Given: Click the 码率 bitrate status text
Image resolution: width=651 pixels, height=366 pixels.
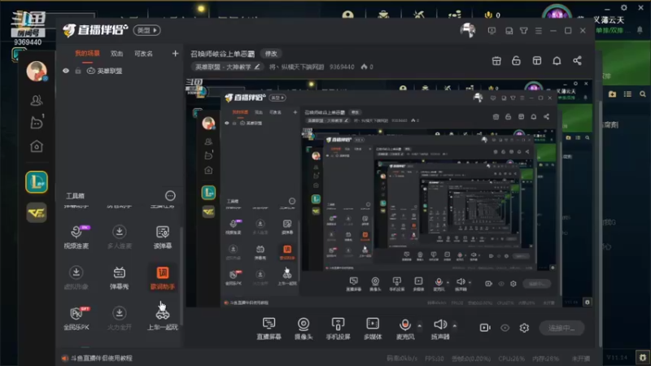Looking at the screenshot, I should click(402, 358).
